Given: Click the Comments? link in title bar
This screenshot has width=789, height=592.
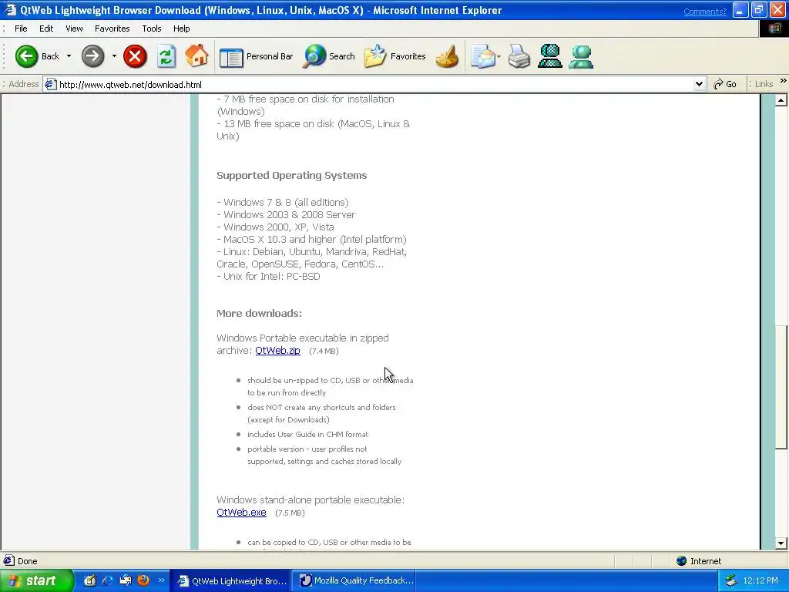Looking at the screenshot, I should (705, 12).
